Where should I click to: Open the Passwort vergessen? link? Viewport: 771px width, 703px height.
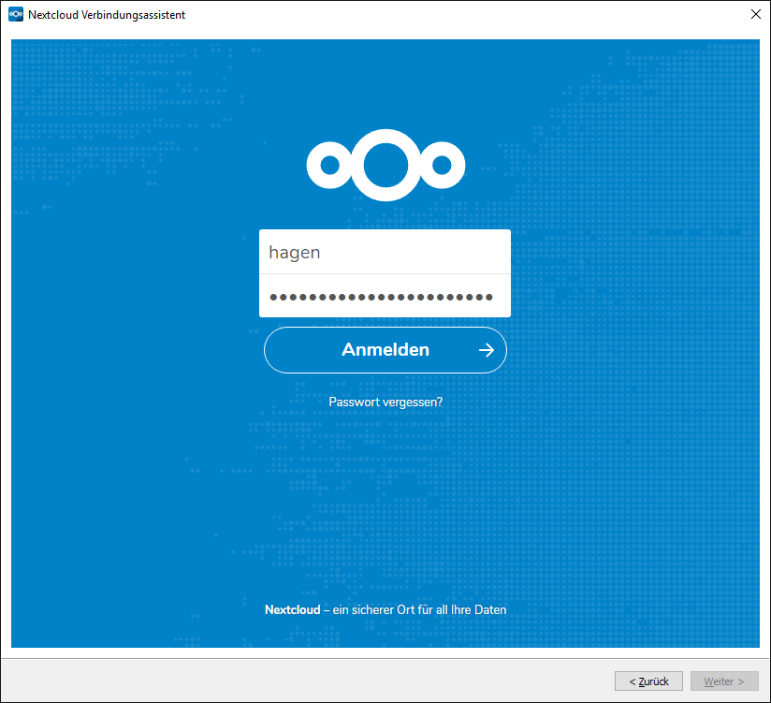point(385,403)
